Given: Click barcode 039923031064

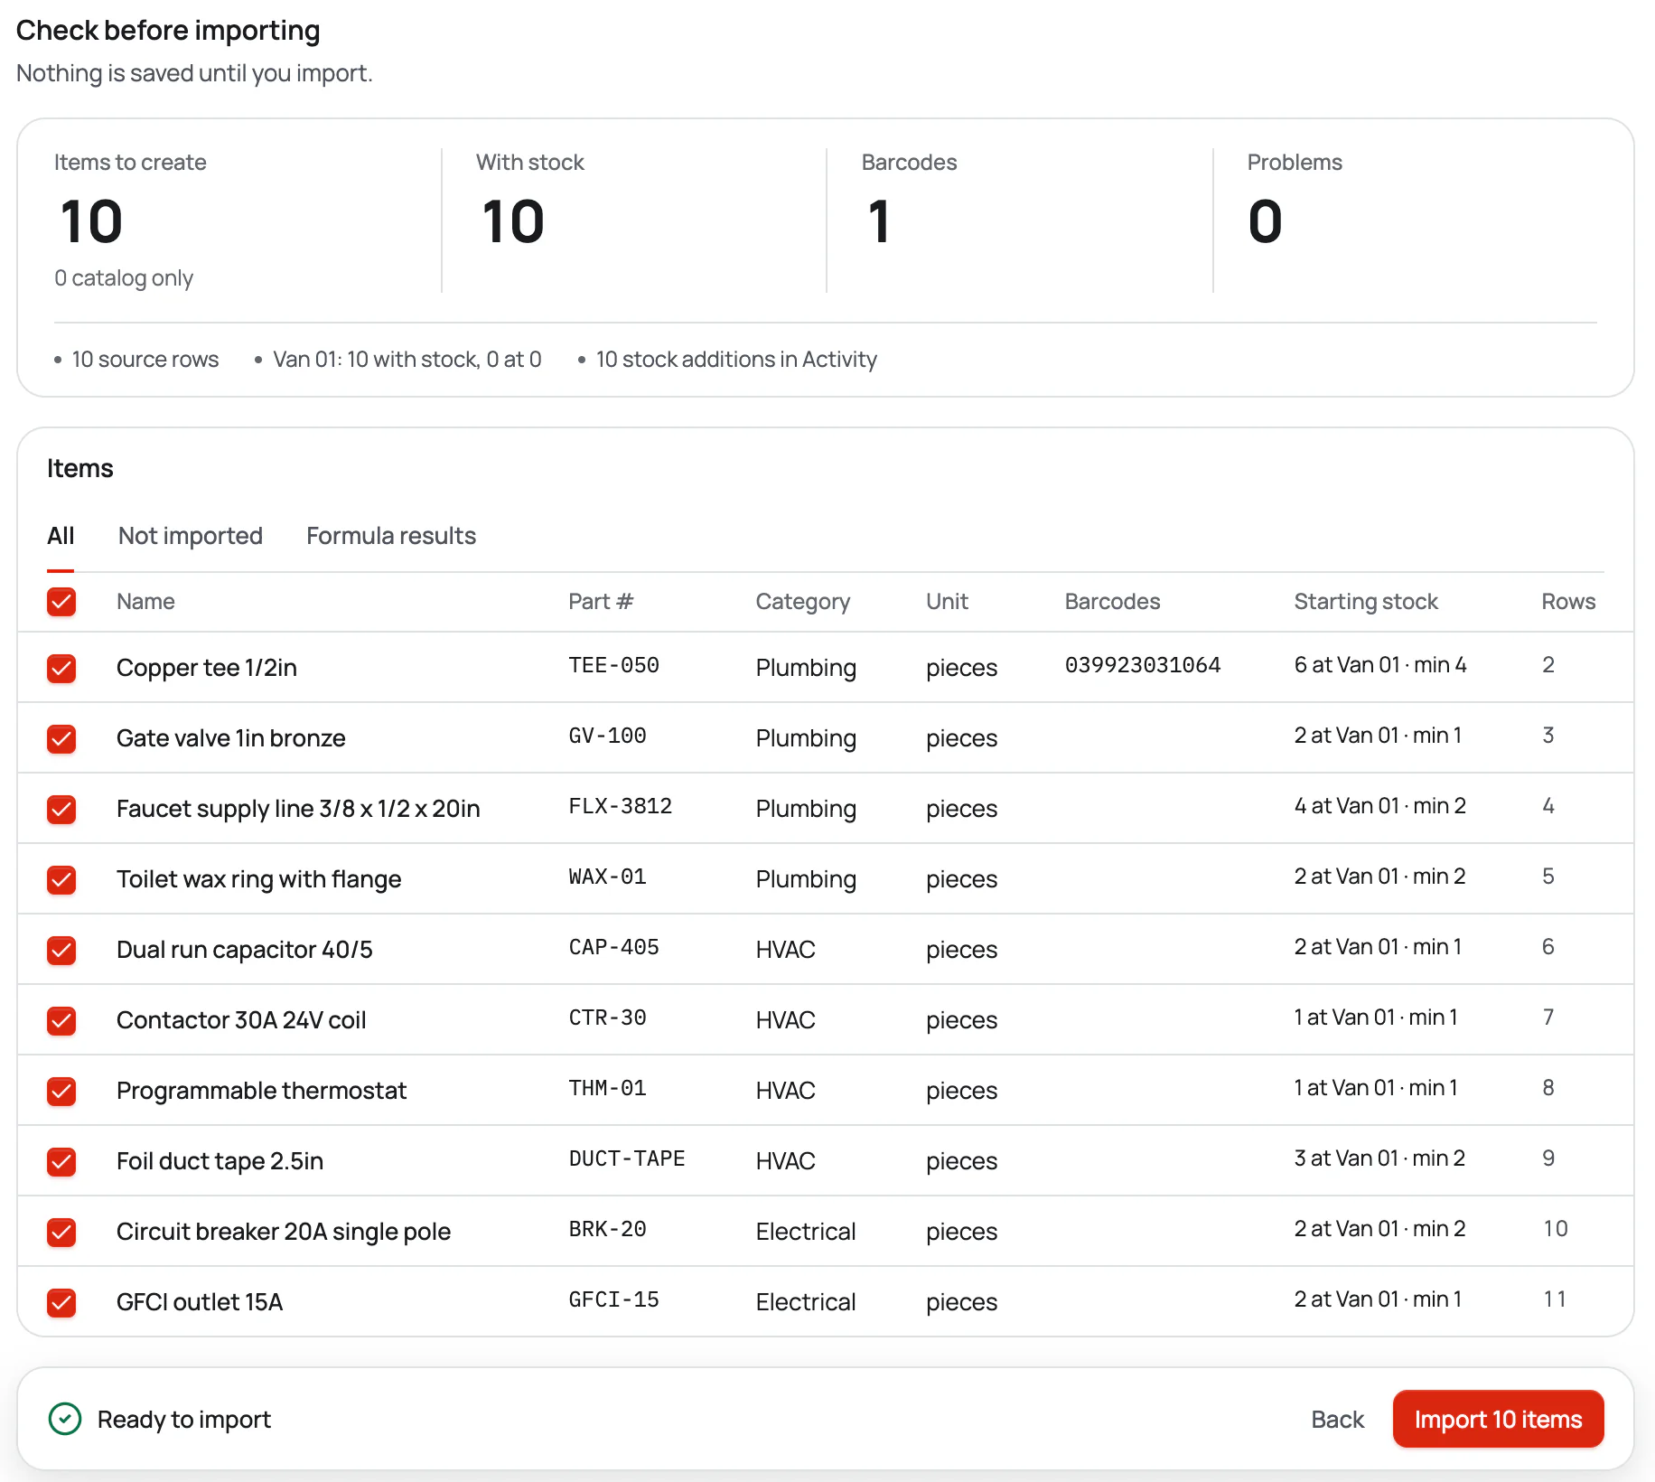Looking at the screenshot, I should pyautogui.click(x=1143, y=665).
